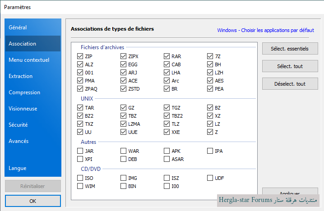
Task: Enable the WIM checkbox
Action: click(80, 186)
